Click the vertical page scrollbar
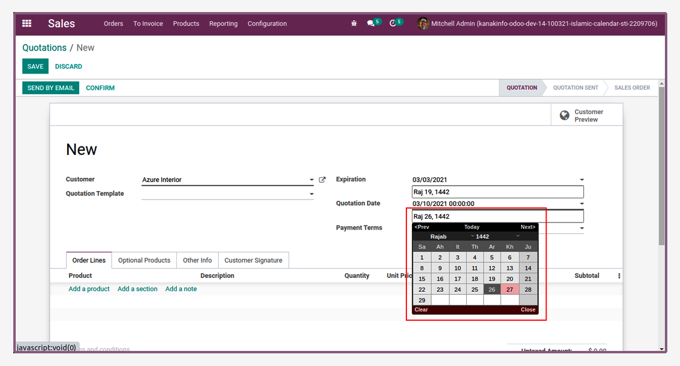Image resolution: width=680 pixels, height=366 pixels. tap(661, 165)
